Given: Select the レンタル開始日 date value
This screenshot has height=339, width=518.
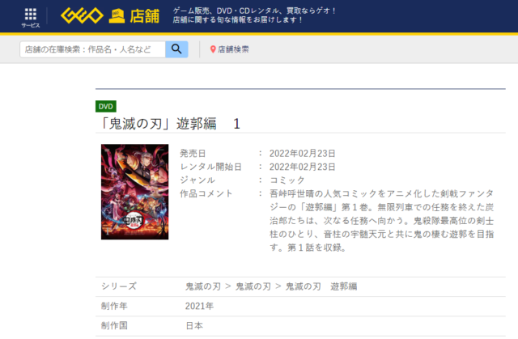Looking at the screenshot, I should 302,167.
